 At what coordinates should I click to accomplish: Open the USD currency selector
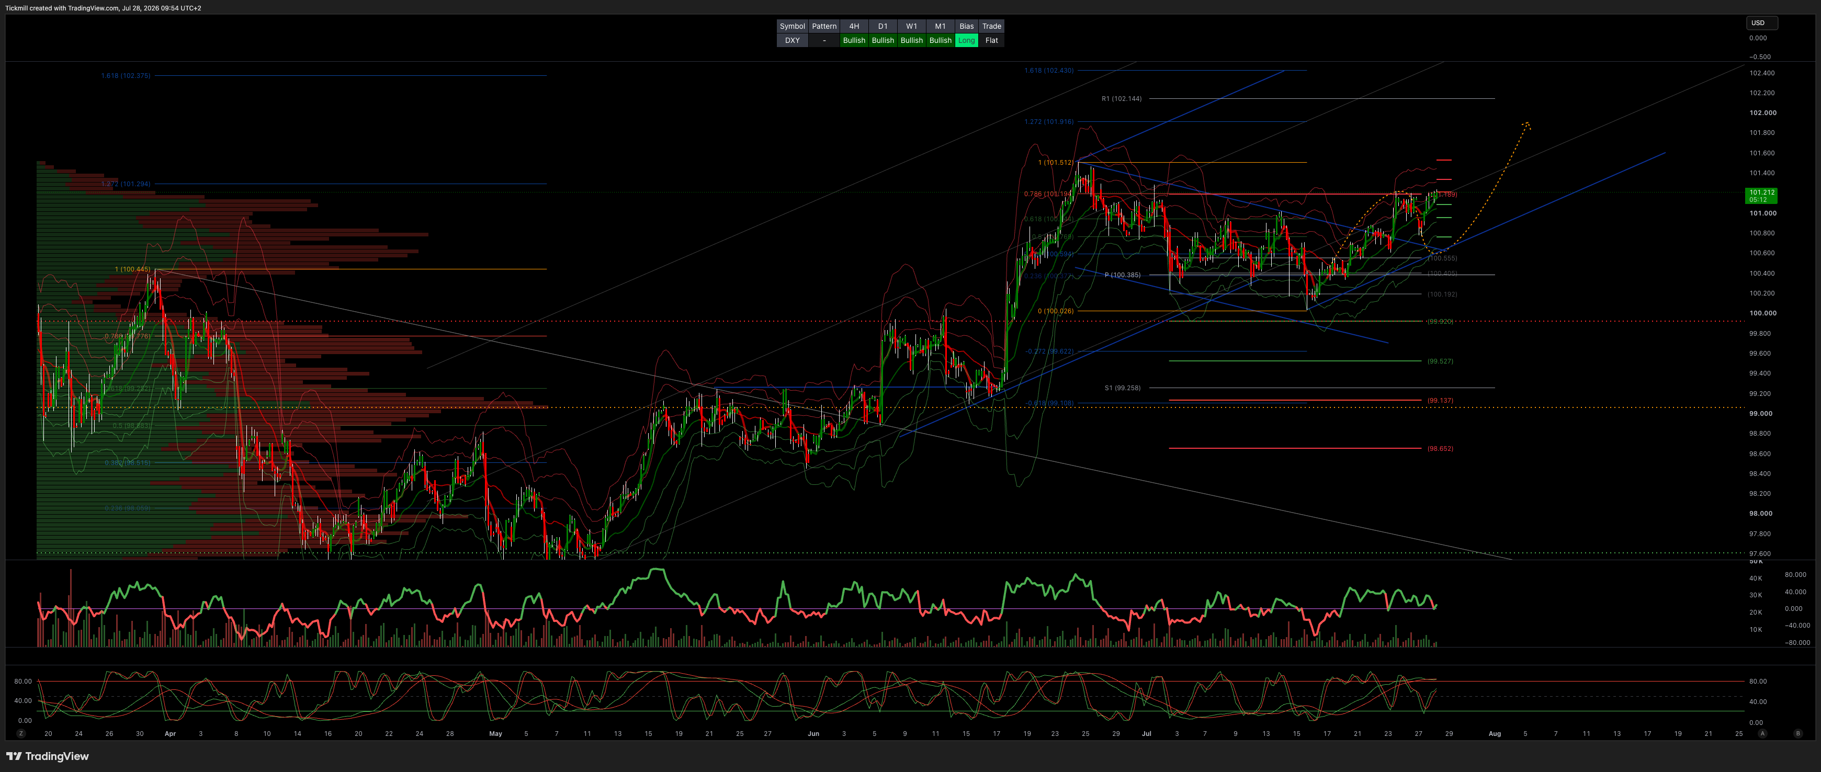(x=1761, y=22)
